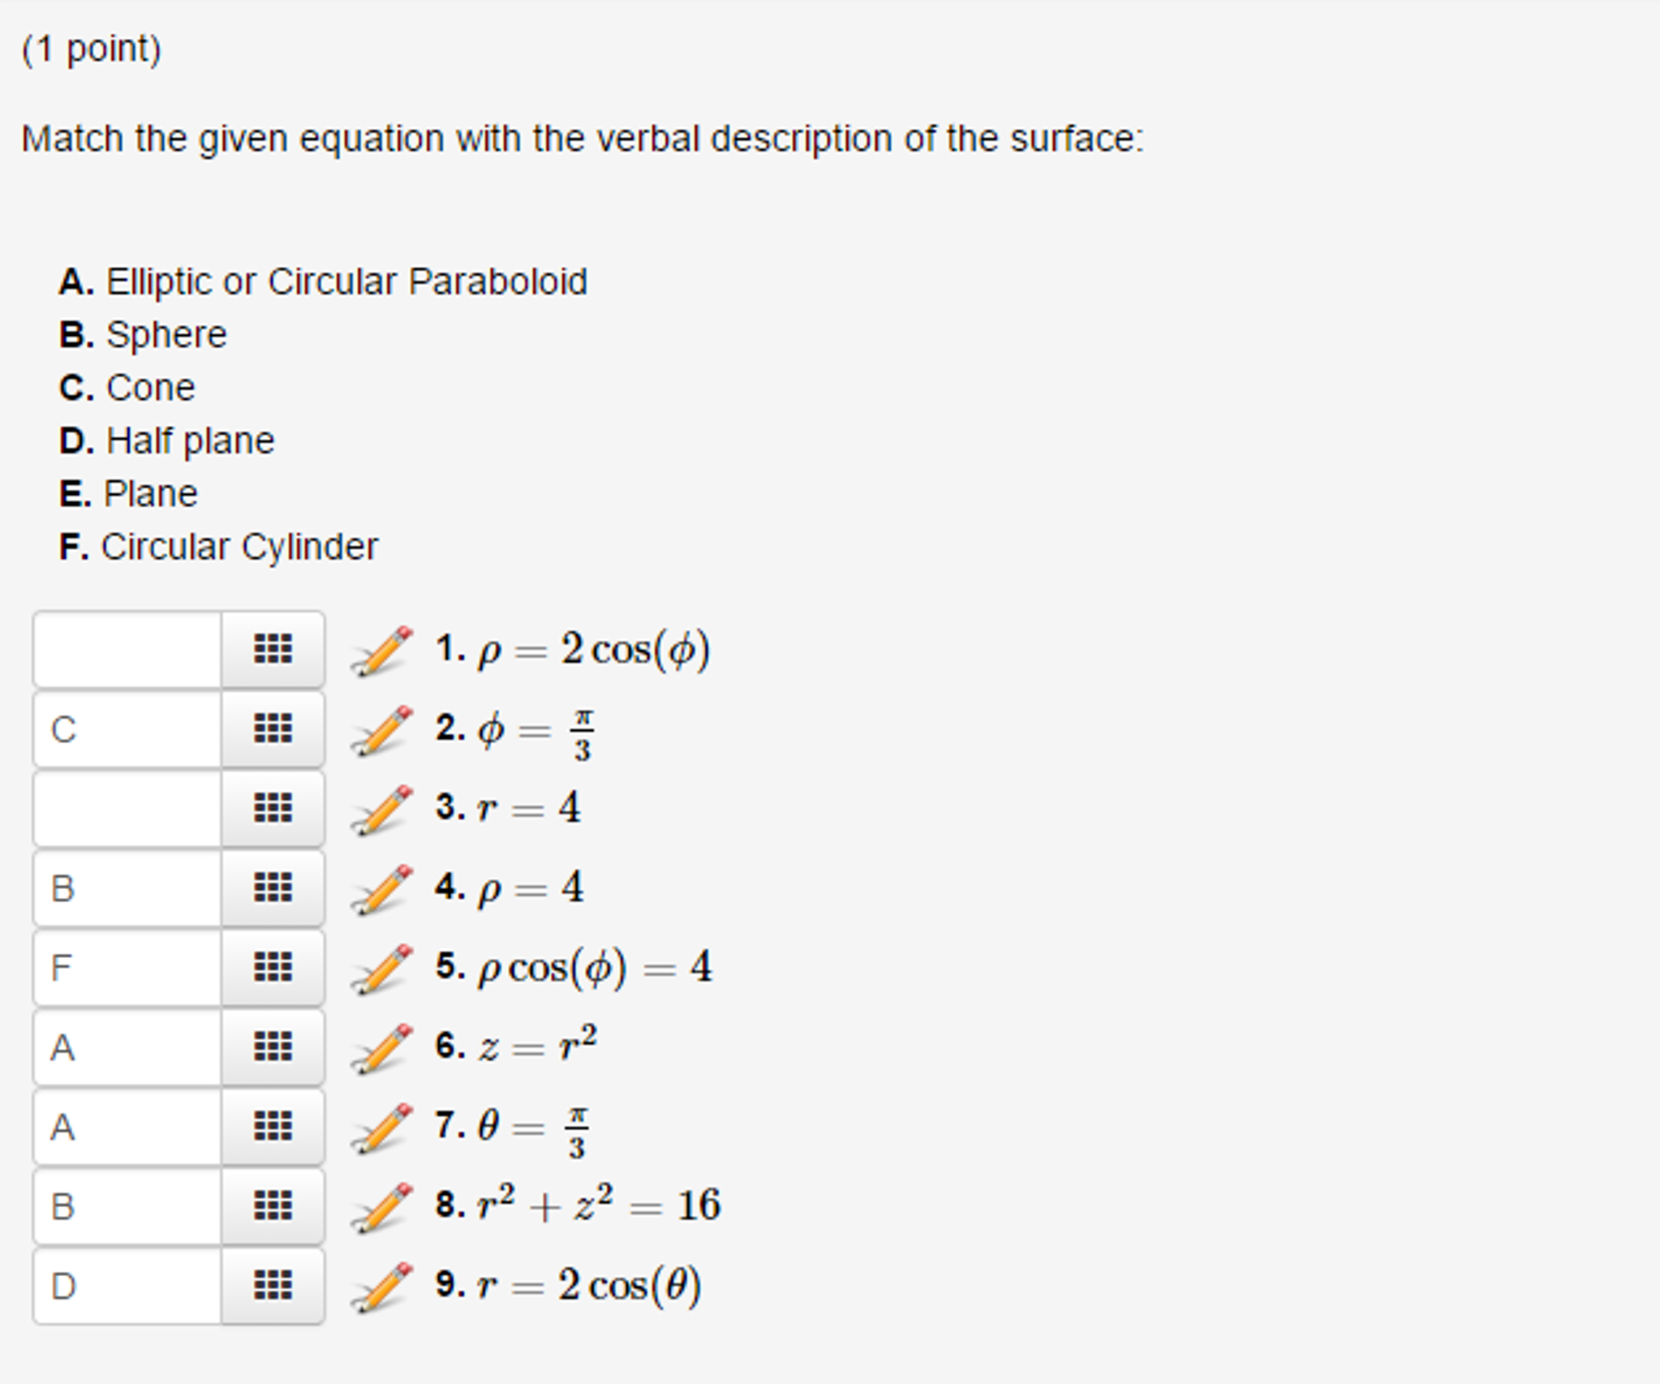The height and width of the screenshot is (1384, 1660).
Task: Open the grid picker beside the answer F
Action: [273, 965]
